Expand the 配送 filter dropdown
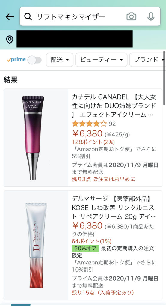This screenshot has width=166, height=307. 60,60
